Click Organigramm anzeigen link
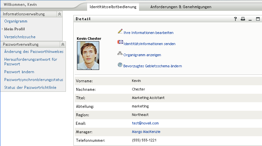Viewport: 262px width, 146px height. pos(142,55)
